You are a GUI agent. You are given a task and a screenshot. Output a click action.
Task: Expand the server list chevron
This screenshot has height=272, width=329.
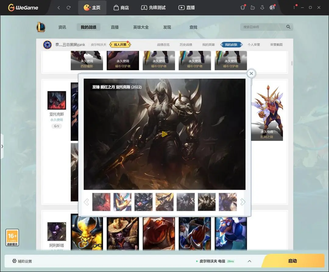click(249, 261)
